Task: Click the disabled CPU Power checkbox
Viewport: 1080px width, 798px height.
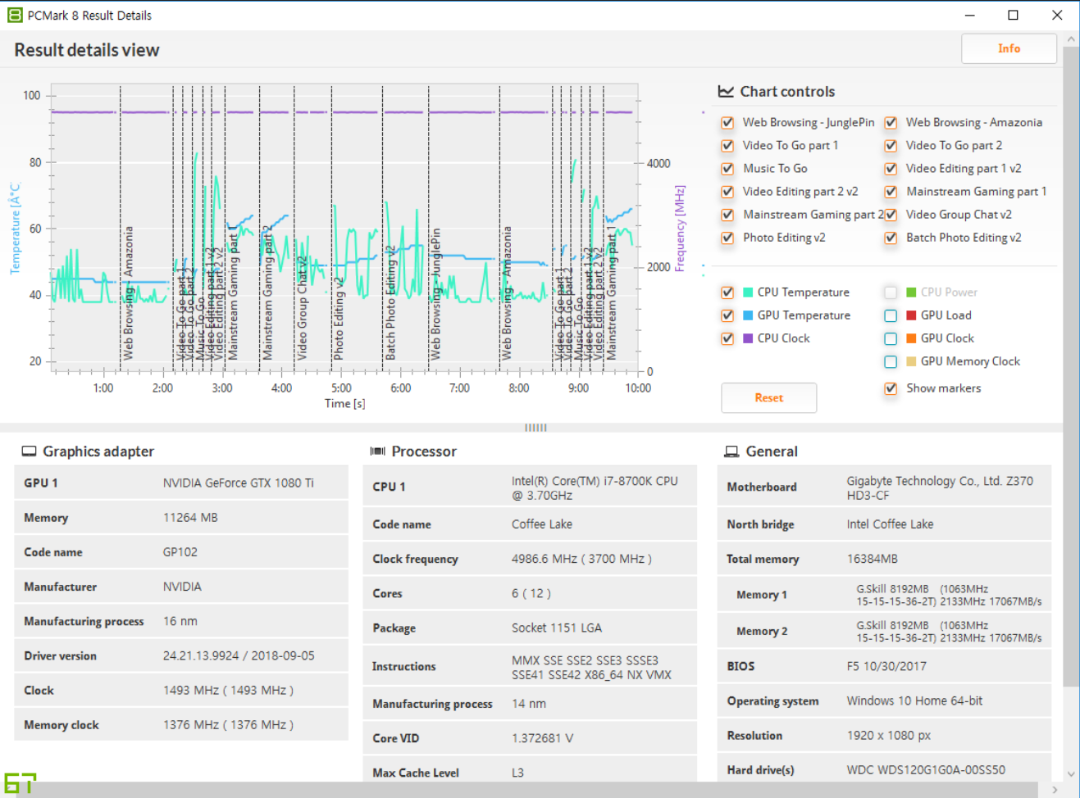Action: tap(891, 292)
